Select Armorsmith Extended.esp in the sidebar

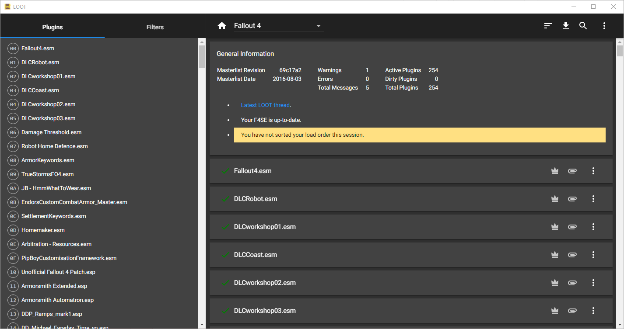pos(99,286)
